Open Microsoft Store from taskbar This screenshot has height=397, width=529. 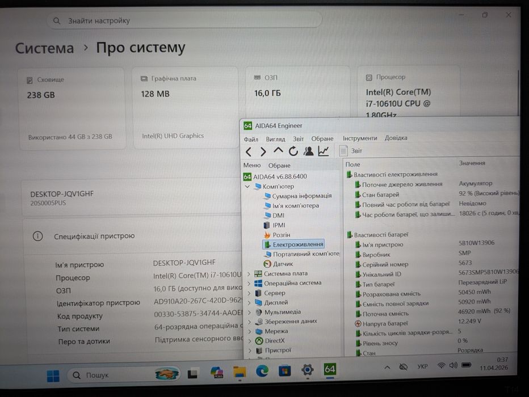284,371
